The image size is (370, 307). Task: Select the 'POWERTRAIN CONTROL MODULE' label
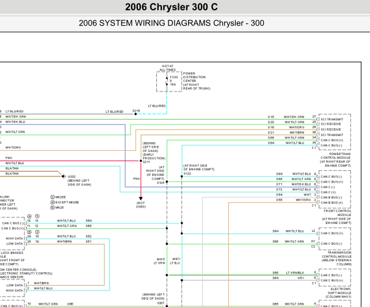[335, 156]
